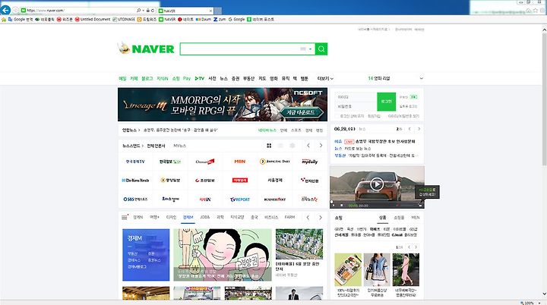The width and height of the screenshot is (547, 305).
Task: Refresh the page using the reload icon
Action: 153,11
